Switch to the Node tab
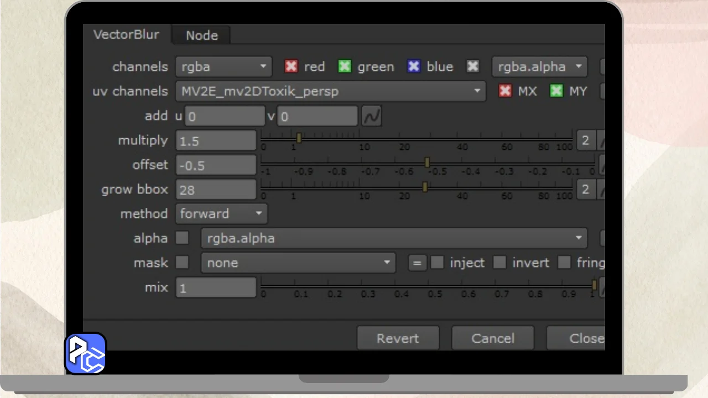 [201, 35]
